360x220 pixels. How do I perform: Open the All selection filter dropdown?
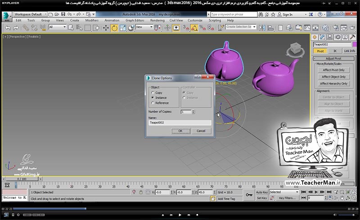pos(58,27)
